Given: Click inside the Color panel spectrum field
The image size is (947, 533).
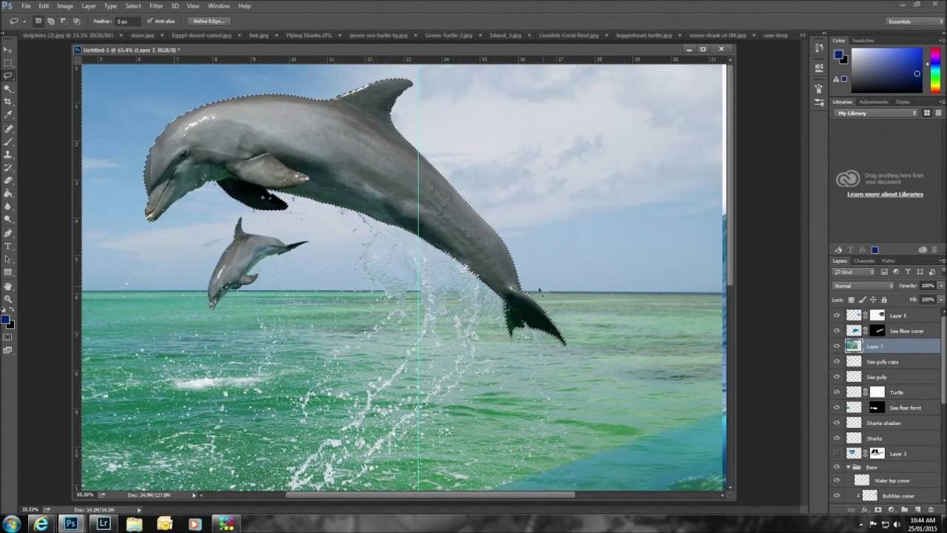Looking at the screenshot, I should point(887,70).
